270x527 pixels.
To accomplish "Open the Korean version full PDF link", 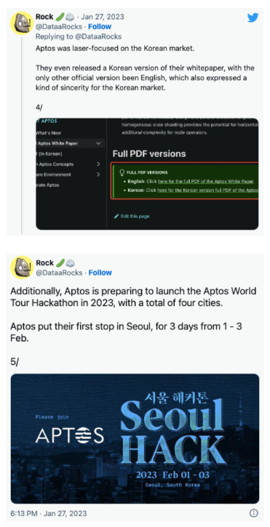I will tap(207, 190).
